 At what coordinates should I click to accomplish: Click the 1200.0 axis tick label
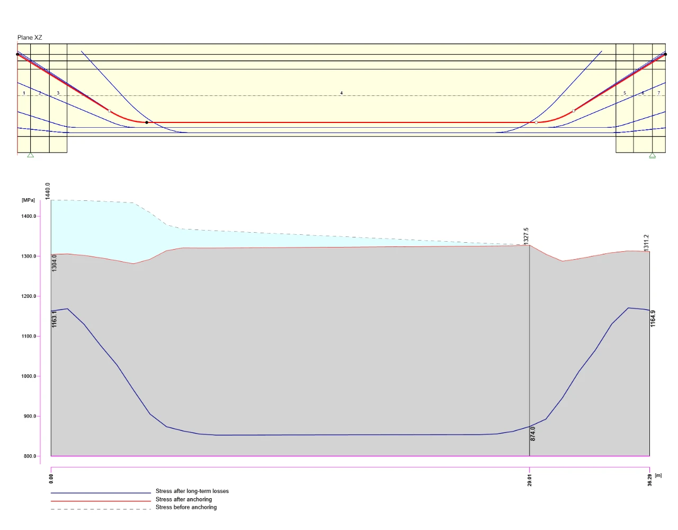[29, 296]
